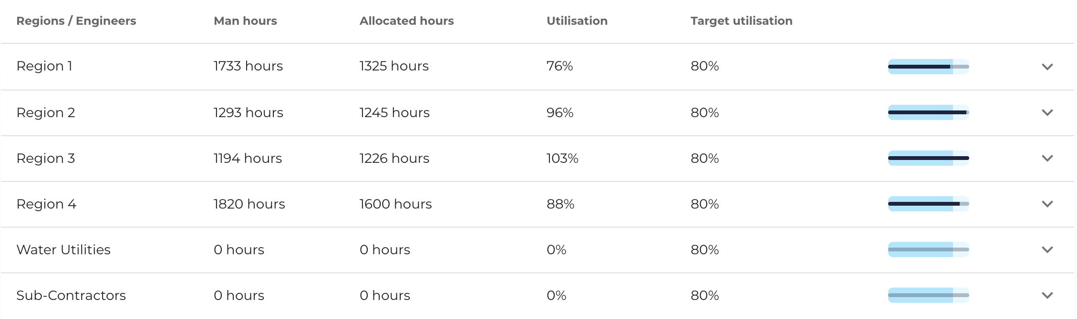
Task: Click Region 4's utilisation progress bar
Action: 928,204
